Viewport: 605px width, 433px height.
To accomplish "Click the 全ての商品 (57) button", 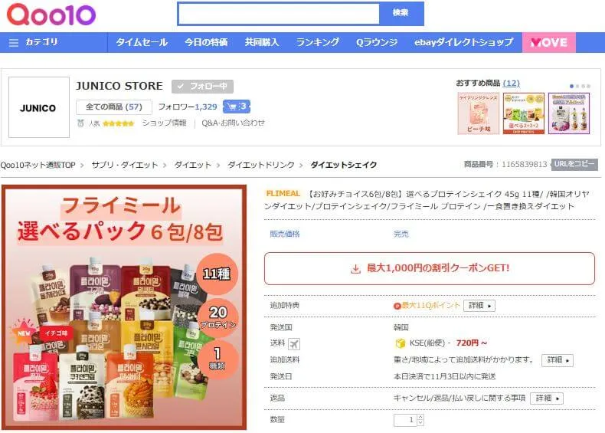I will click(x=114, y=107).
